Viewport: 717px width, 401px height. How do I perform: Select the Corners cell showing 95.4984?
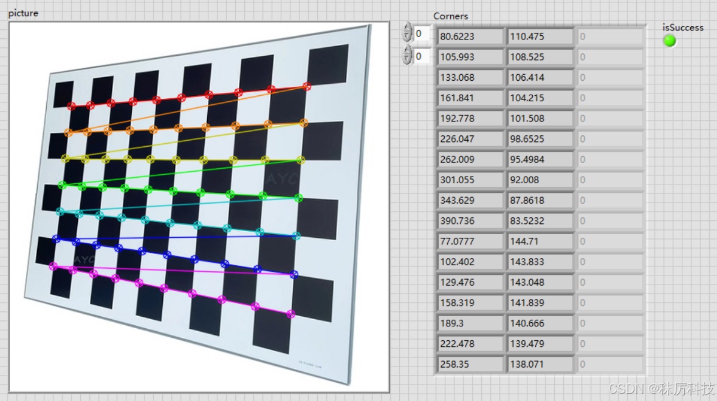(x=541, y=160)
